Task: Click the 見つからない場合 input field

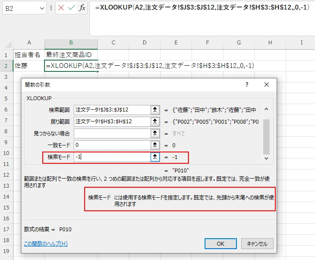Action: (x=112, y=133)
